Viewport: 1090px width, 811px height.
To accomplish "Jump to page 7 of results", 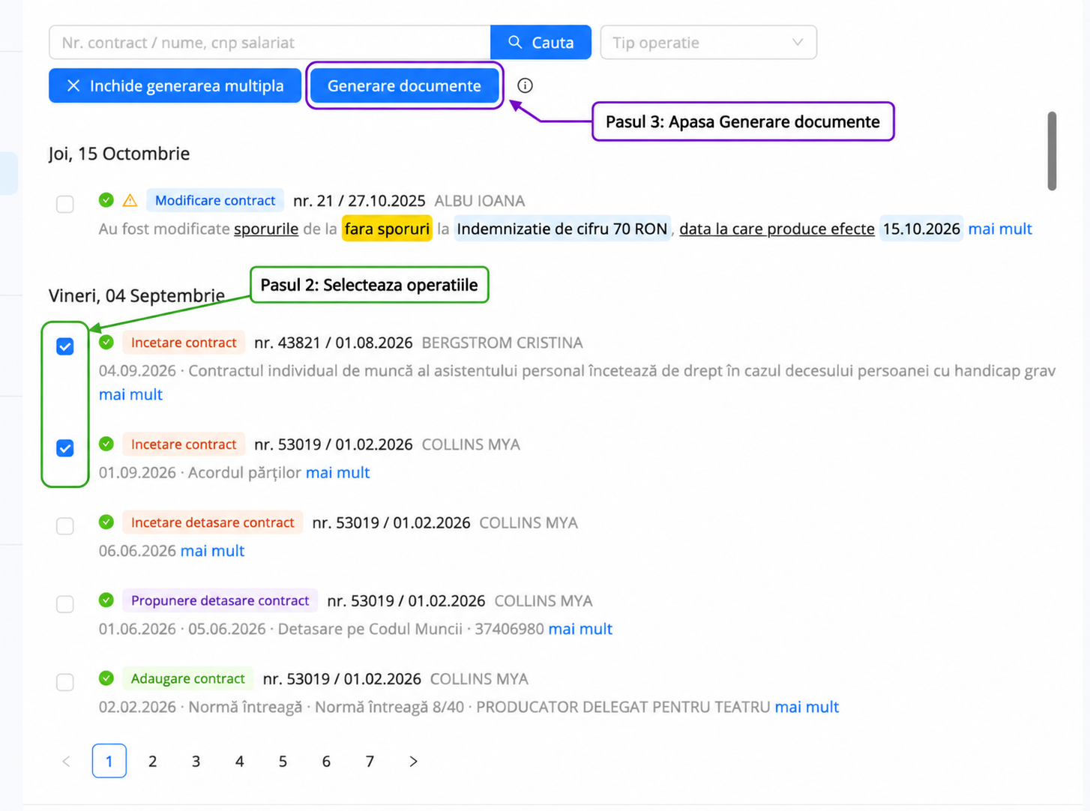I will point(370,762).
